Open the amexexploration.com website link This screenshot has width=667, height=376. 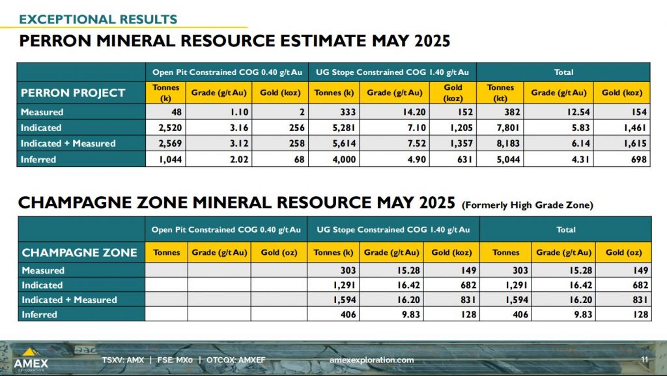pyautogui.click(x=371, y=360)
